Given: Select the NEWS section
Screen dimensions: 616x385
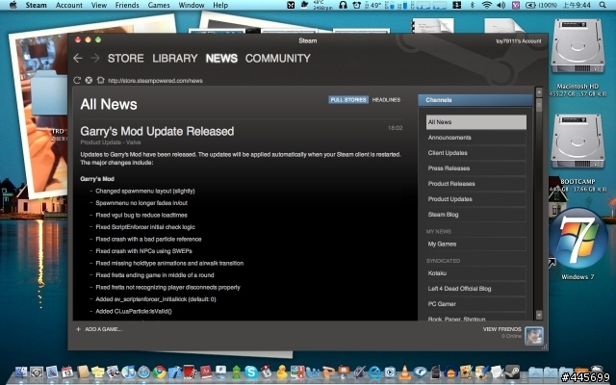Looking at the screenshot, I should [221, 58].
